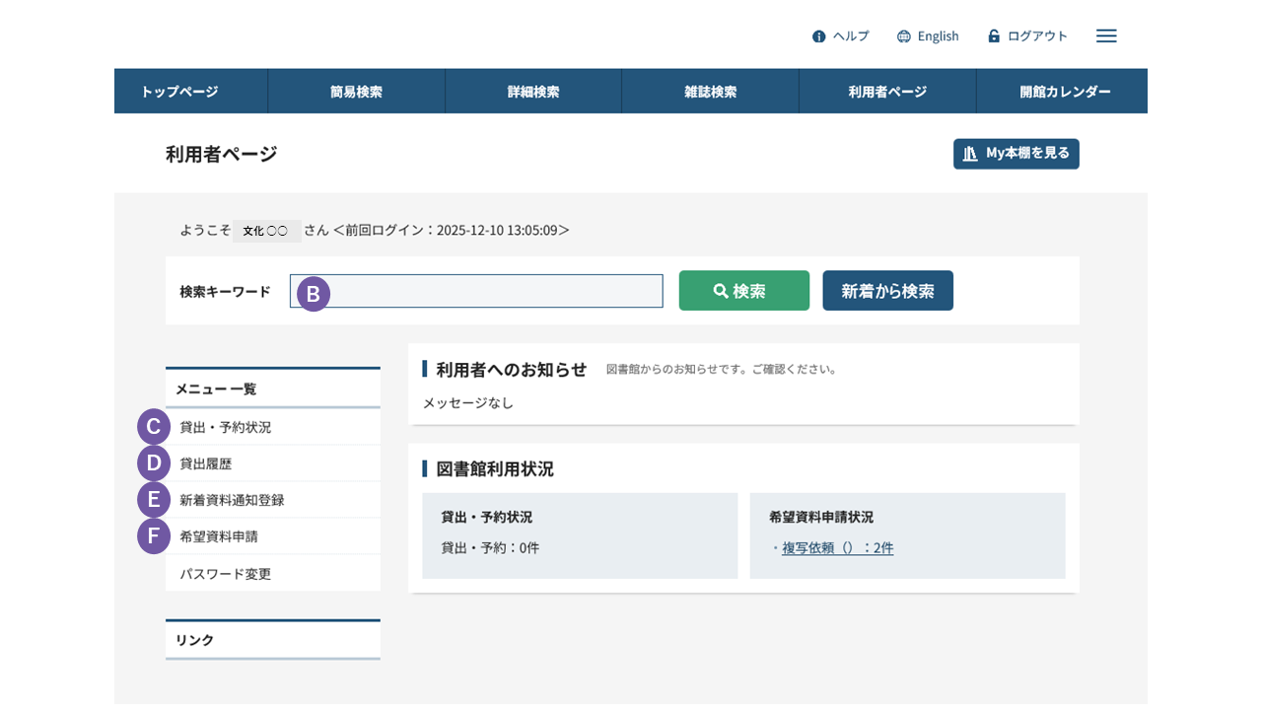The image size is (1262, 710).
Task: Choose 希望資料申請 in the side menu
Action: [219, 536]
